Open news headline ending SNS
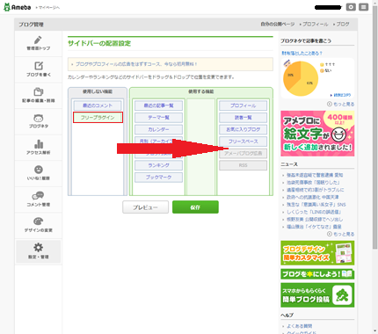 316,205
